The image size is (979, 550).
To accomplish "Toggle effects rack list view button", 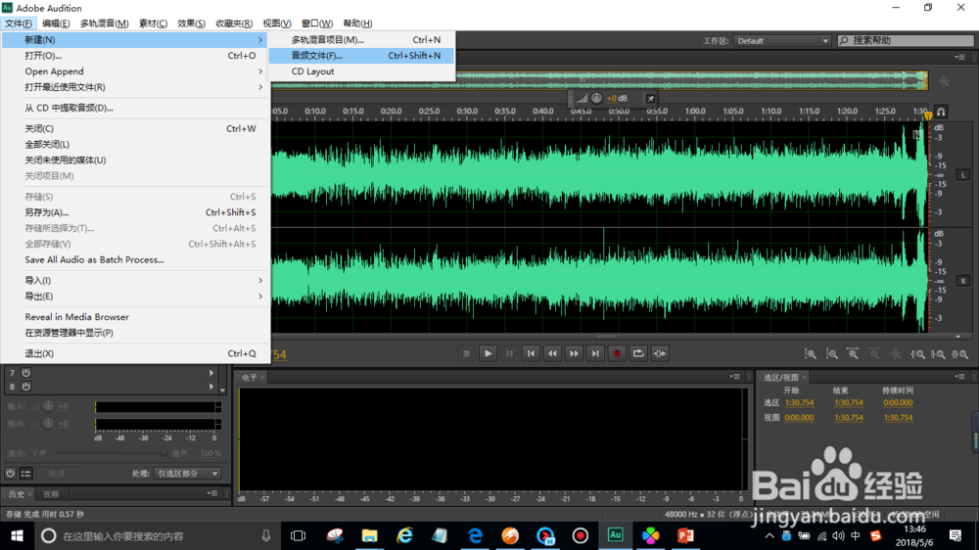I will pyautogui.click(x=25, y=474).
